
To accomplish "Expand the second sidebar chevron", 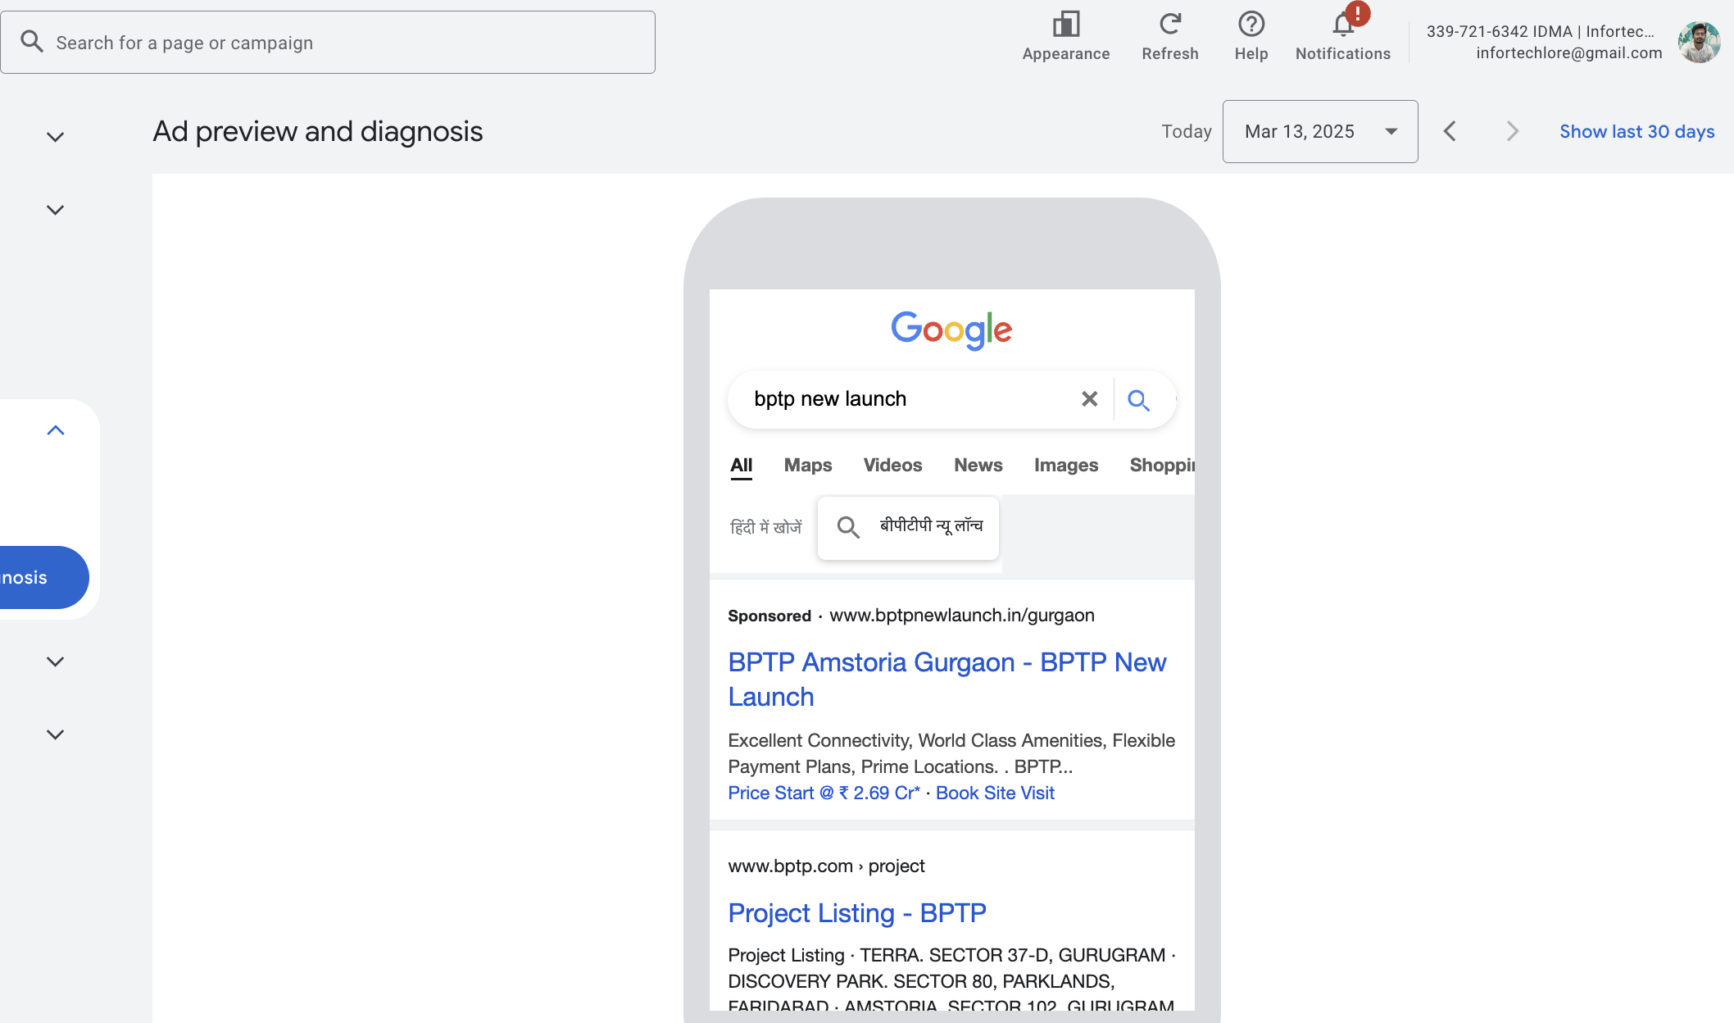I will click(55, 210).
